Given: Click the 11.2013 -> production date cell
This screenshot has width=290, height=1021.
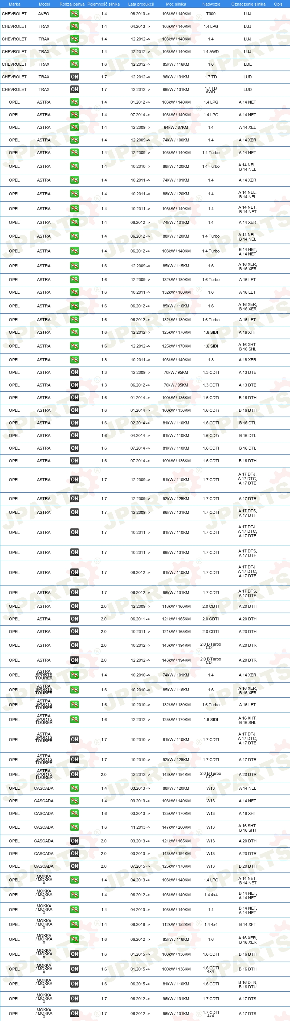Looking at the screenshot, I should coord(141,827).
